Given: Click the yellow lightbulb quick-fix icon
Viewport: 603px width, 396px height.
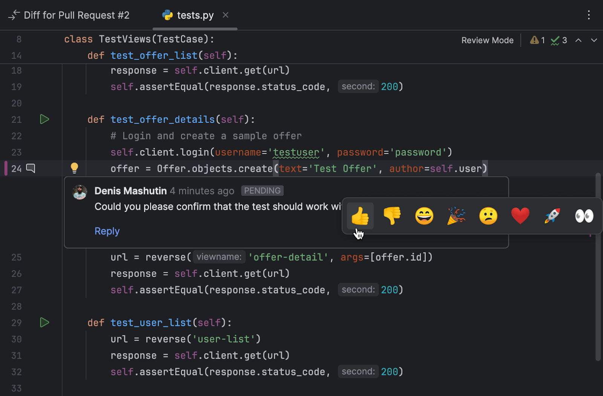Looking at the screenshot, I should [74, 168].
